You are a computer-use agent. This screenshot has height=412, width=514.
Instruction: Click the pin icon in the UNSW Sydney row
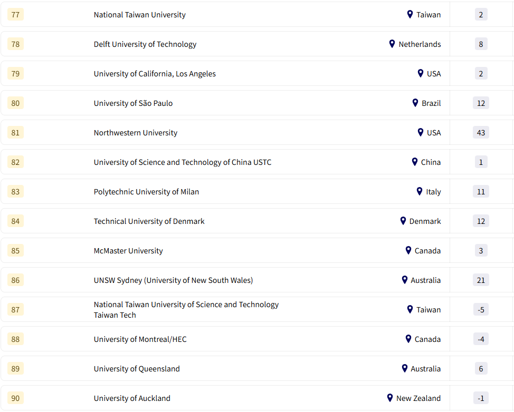[405, 280]
